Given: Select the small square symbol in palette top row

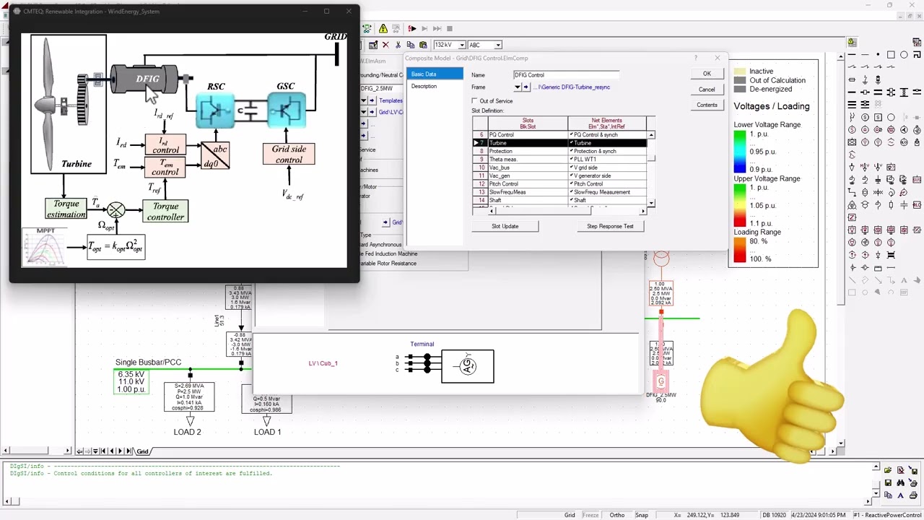Looking at the screenshot, I should 891,55.
